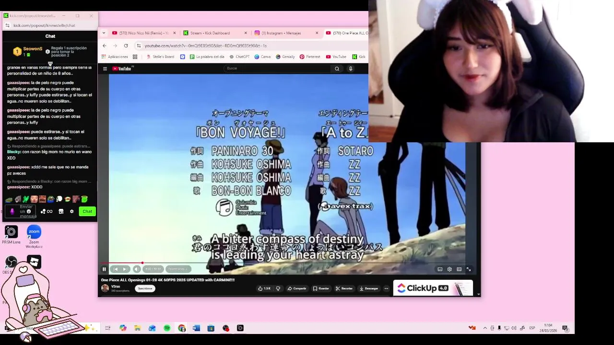The height and width of the screenshot is (345, 614).
Task: Open V3rso channel avatar
Action: [x=105, y=288]
